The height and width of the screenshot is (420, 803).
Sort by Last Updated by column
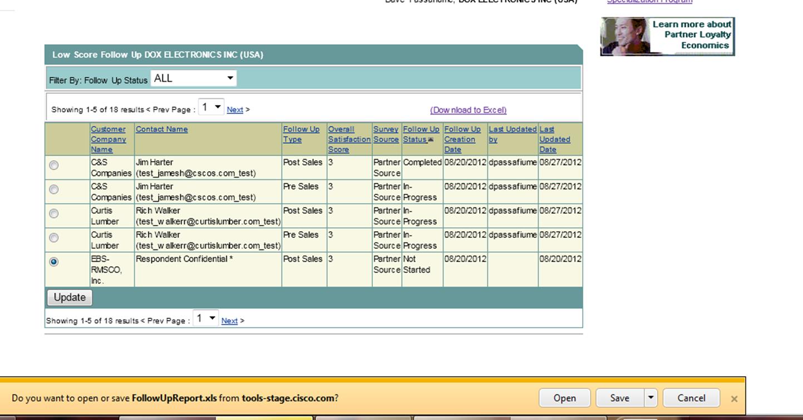pos(513,134)
